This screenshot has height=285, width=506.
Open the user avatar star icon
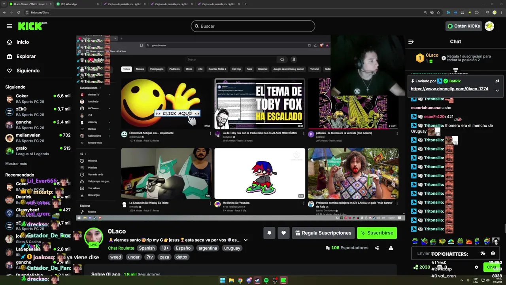[x=489, y=26]
